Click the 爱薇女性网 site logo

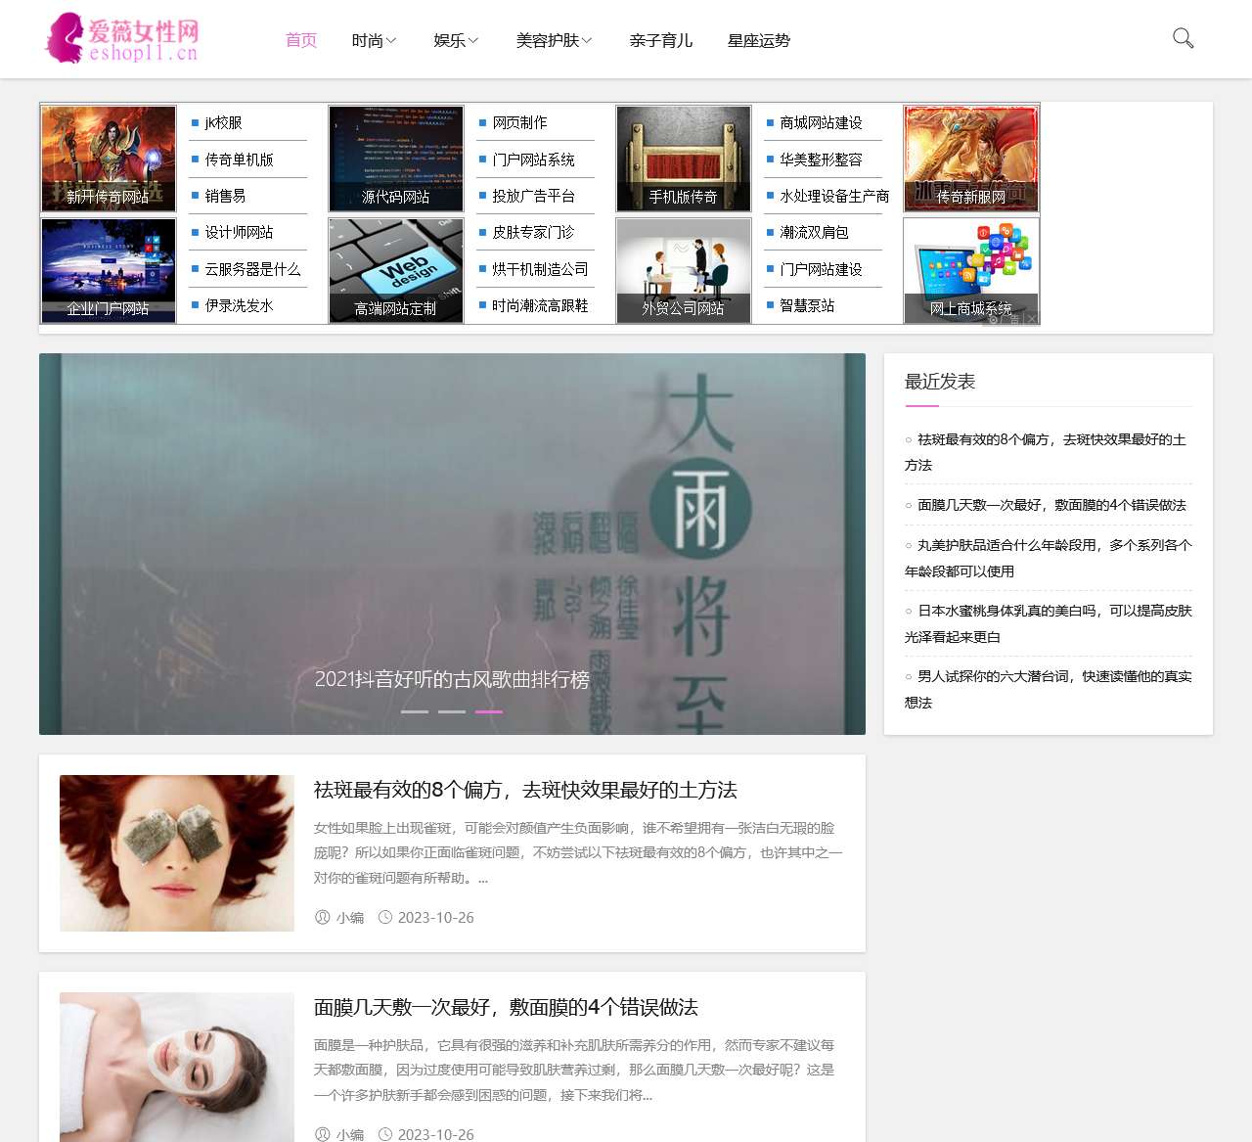pyautogui.click(x=122, y=39)
